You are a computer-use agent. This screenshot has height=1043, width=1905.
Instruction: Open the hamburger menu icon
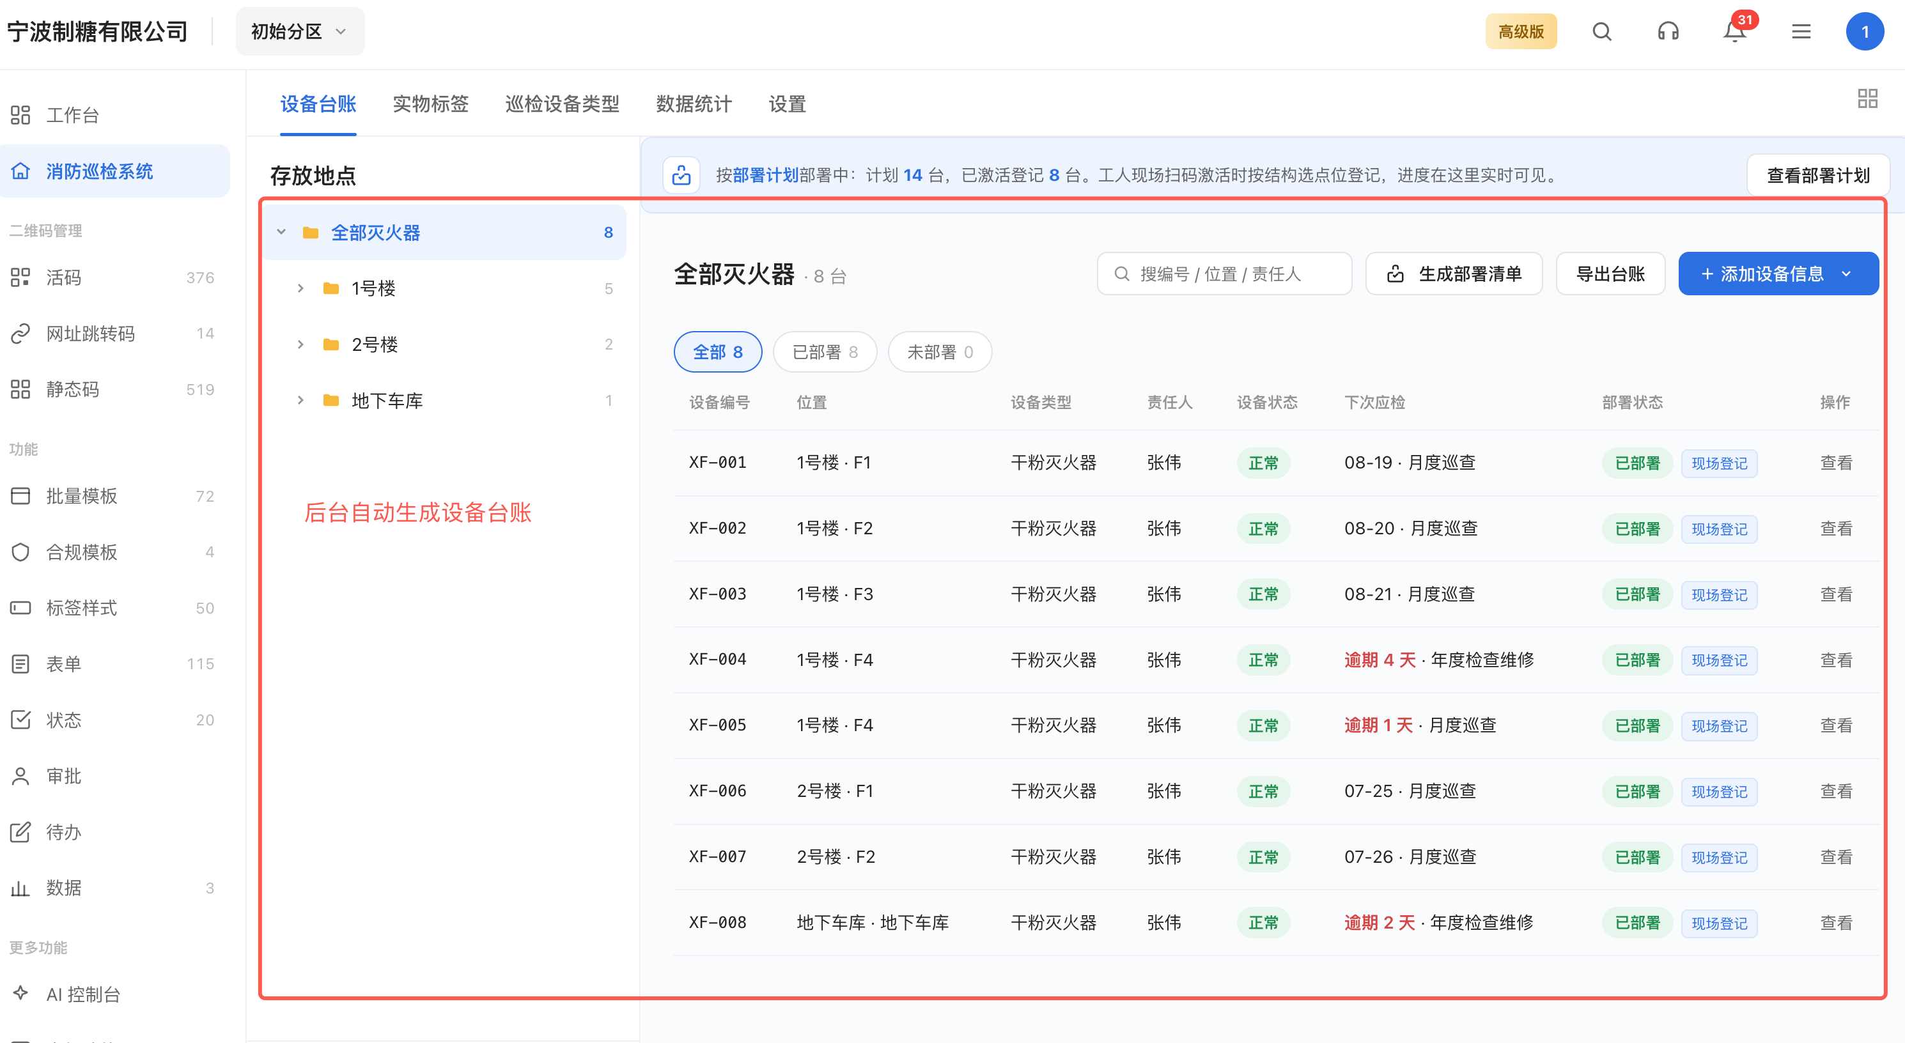point(1801,32)
